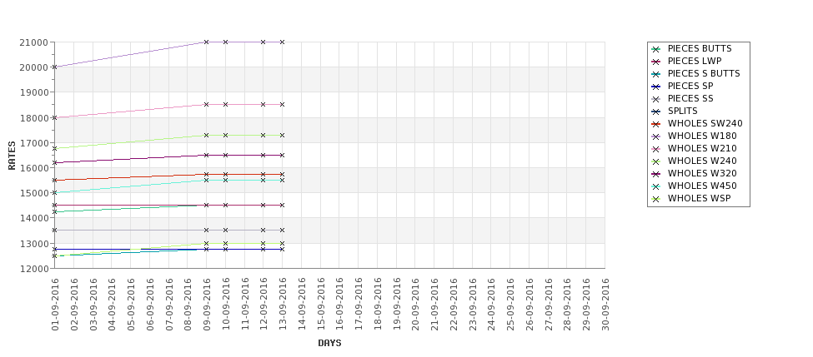This screenshot has width=813, height=357.
Task: Click the '01-09-2016' date label
Action: coord(55,305)
